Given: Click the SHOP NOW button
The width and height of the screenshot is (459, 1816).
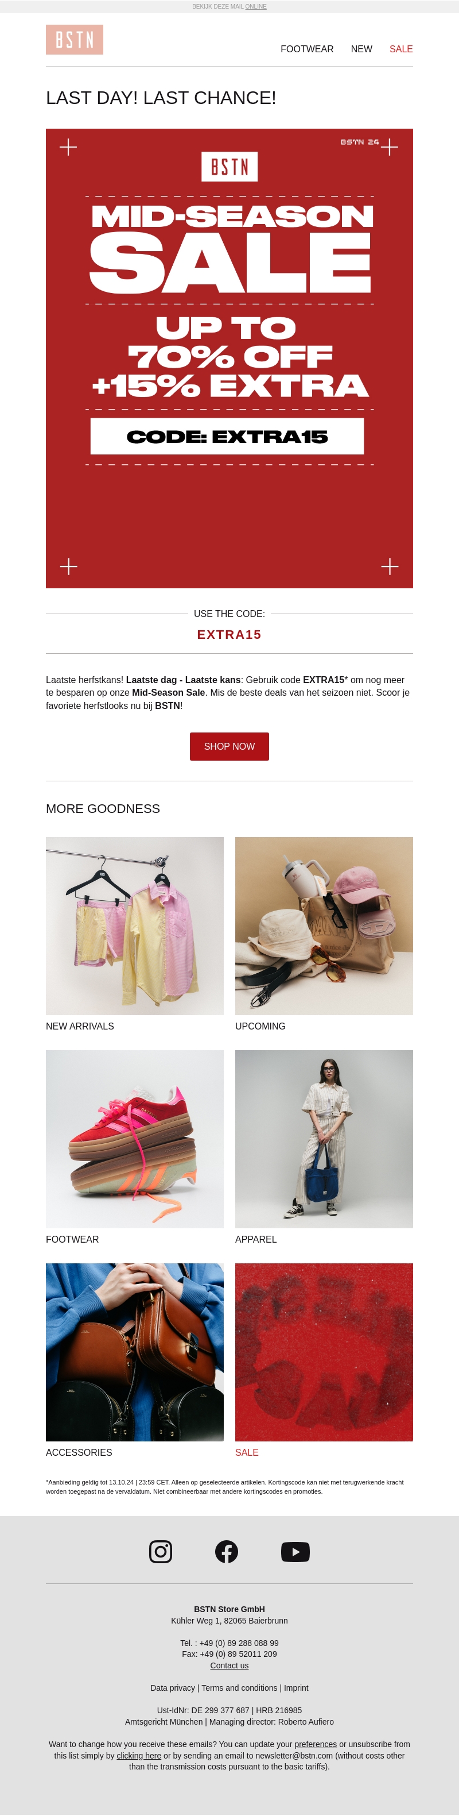Looking at the screenshot, I should coord(229,746).
